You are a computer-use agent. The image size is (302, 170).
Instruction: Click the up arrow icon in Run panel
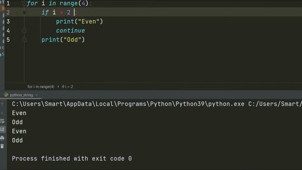(2, 104)
